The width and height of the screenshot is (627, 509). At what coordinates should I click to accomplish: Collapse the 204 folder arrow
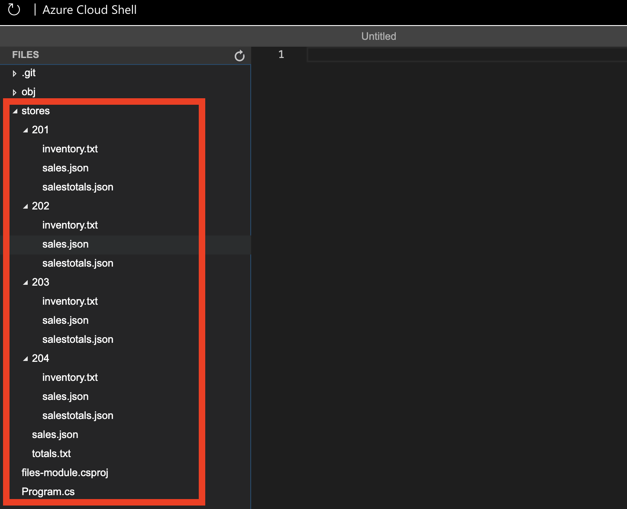(x=26, y=359)
